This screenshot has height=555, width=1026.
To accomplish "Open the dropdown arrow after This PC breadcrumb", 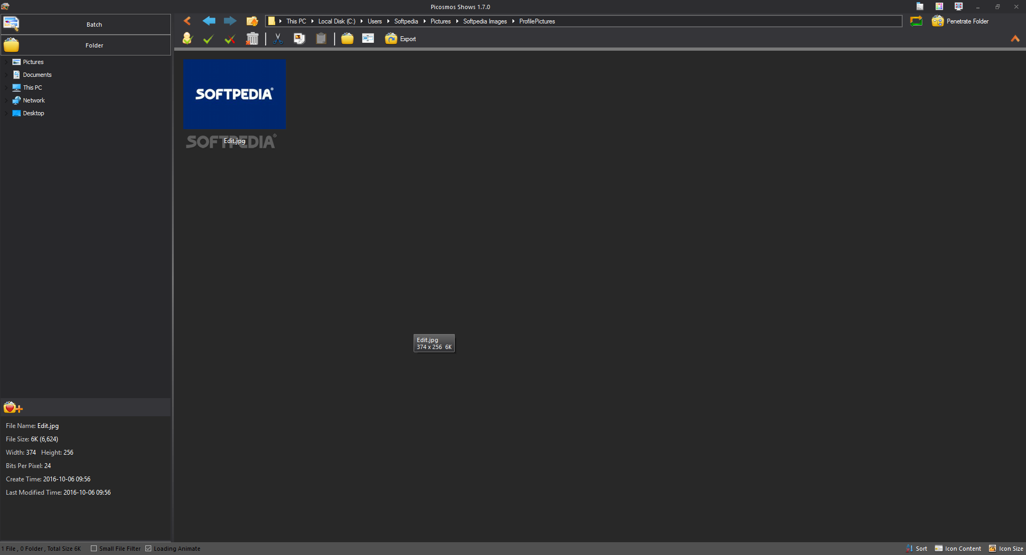I will point(312,21).
